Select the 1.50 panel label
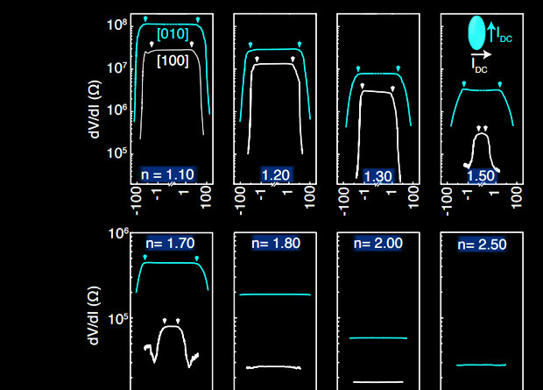The width and height of the screenshot is (543, 390). click(x=480, y=176)
